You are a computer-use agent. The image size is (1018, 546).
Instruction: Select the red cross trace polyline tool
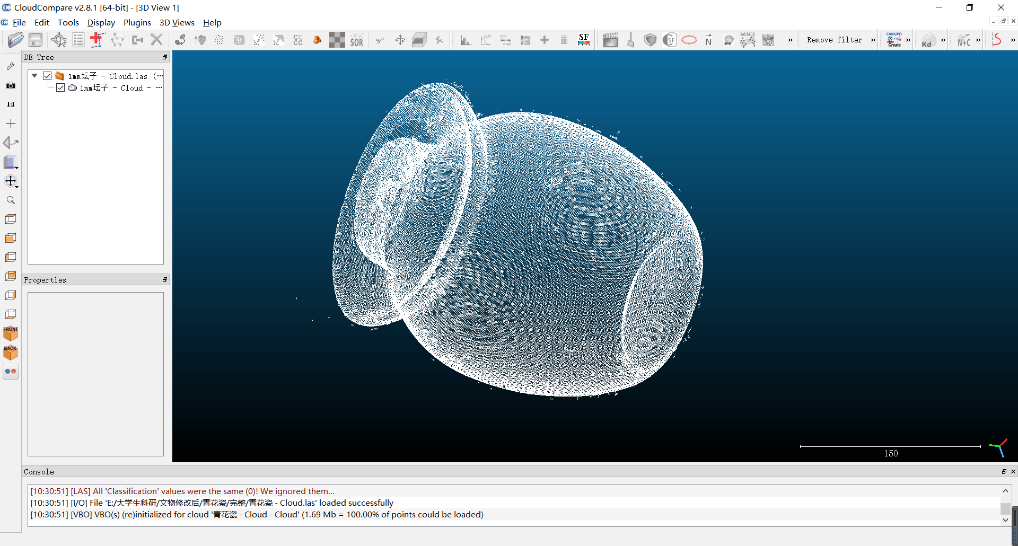click(97, 40)
